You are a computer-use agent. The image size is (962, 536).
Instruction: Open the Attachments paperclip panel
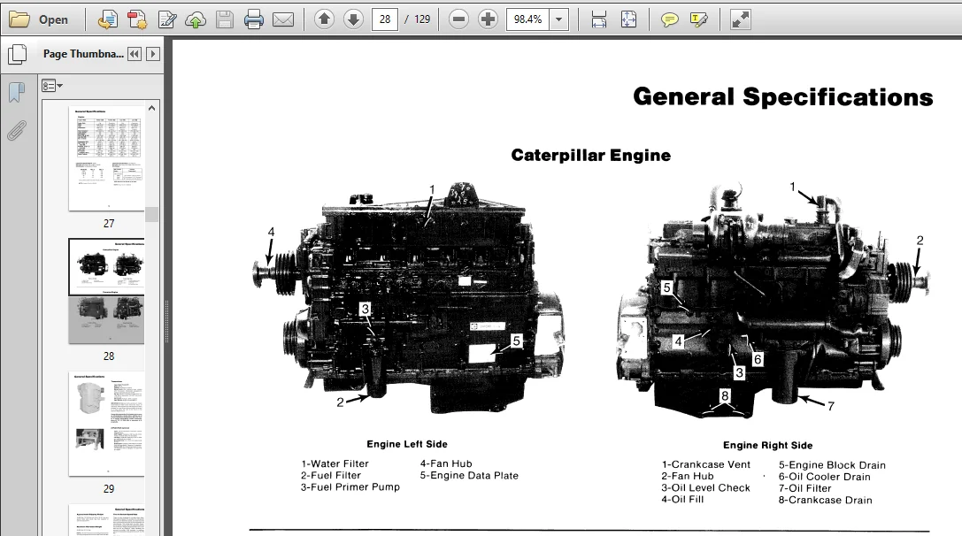pyautogui.click(x=17, y=130)
